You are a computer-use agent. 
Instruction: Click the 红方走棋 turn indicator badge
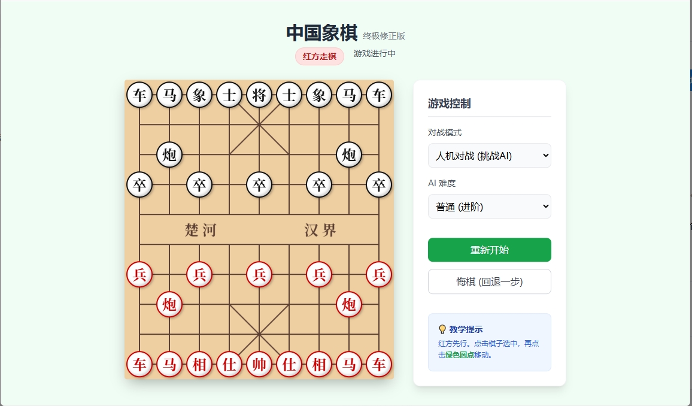click(320, 56)
